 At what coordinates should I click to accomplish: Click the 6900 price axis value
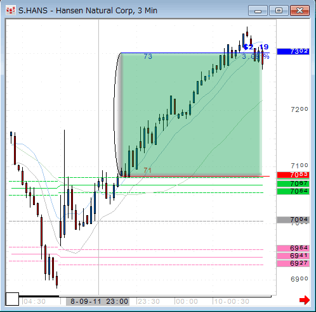300,279
